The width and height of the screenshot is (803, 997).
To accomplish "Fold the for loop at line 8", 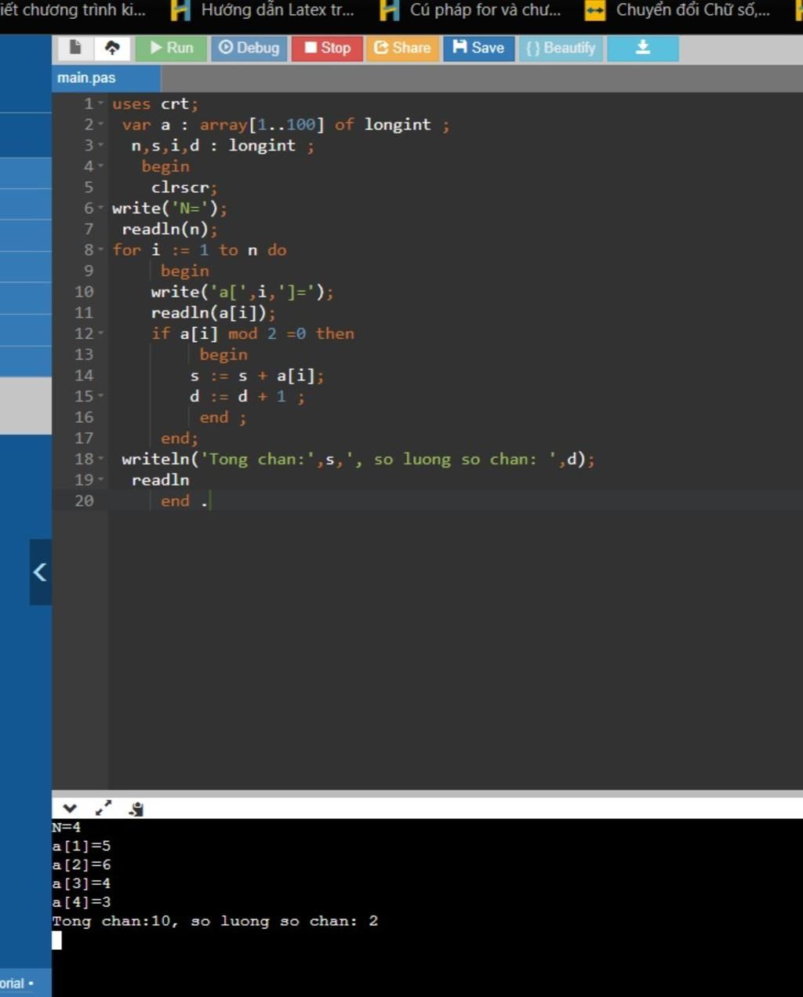I will [x=100, y=250].
